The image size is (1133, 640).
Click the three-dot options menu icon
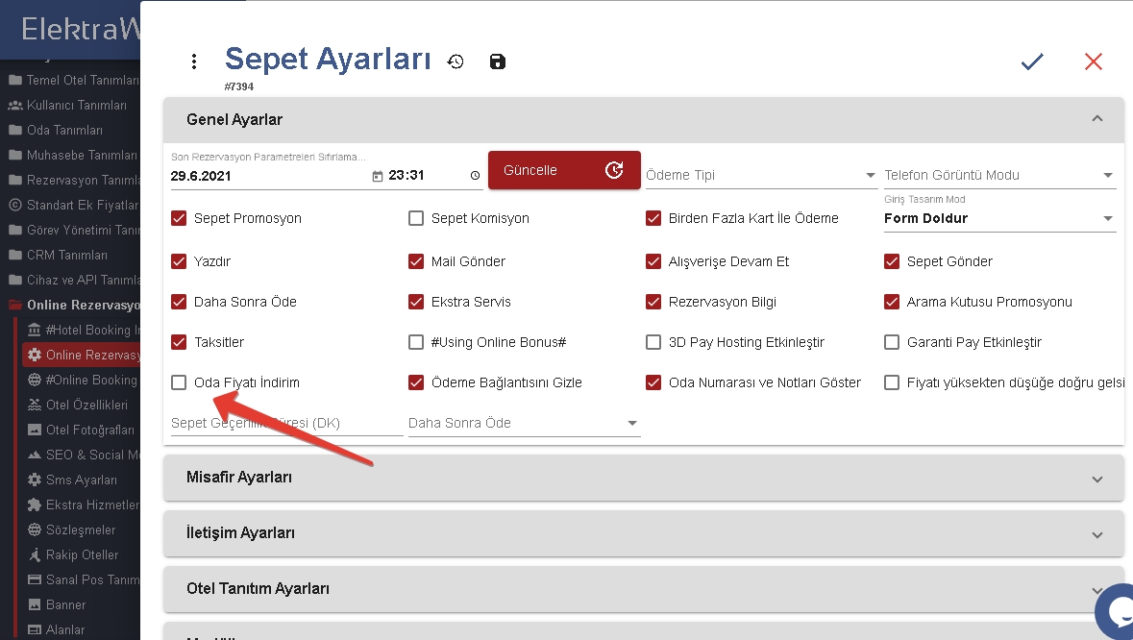click(194, 62)
